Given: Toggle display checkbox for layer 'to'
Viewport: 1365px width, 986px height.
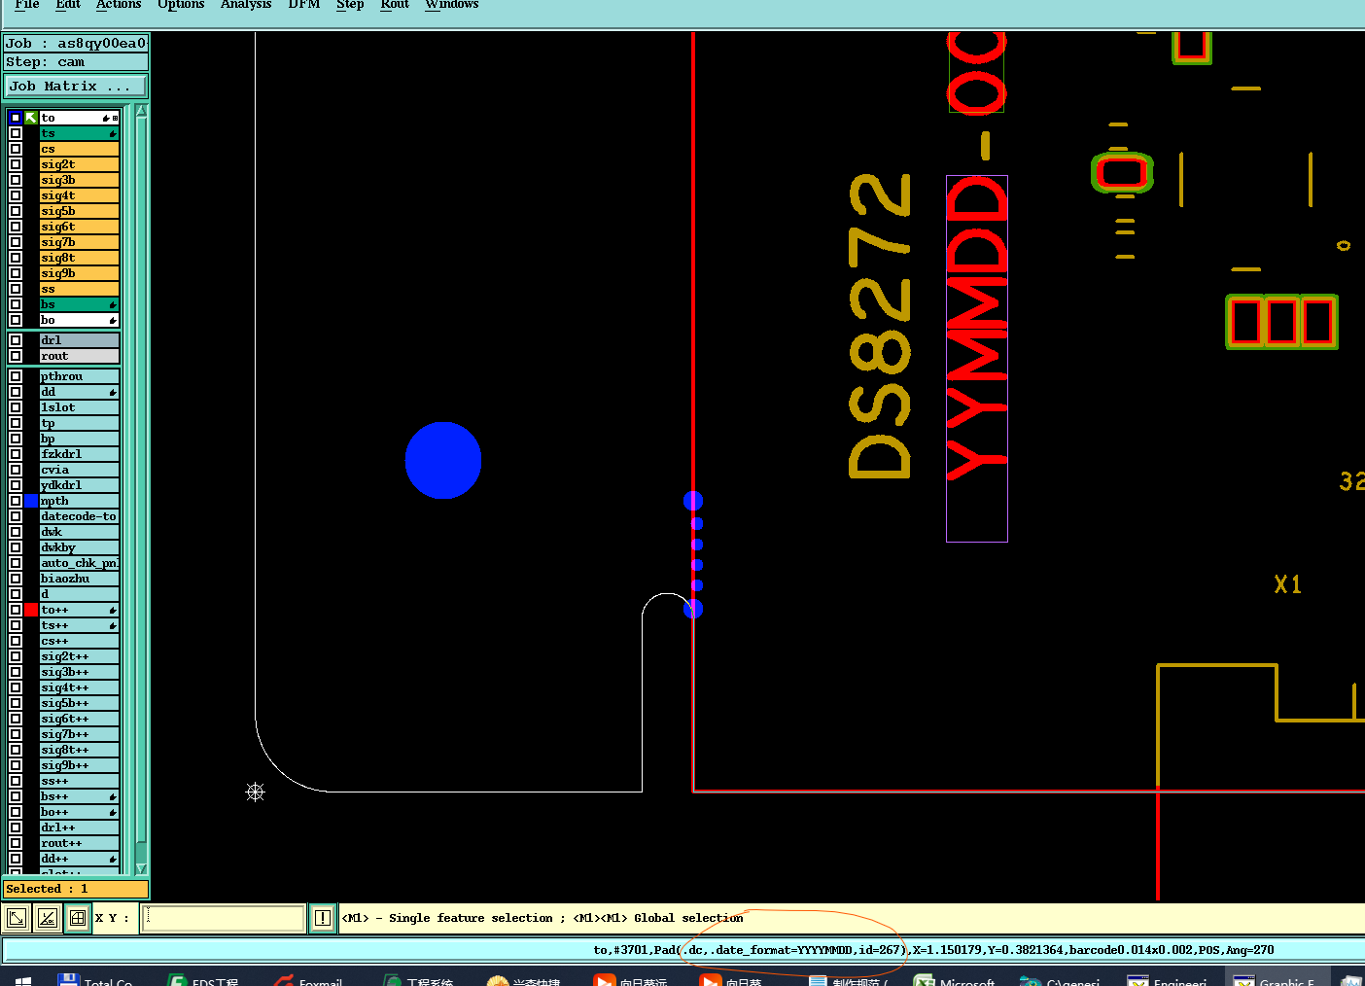Looking at the screenshot, I should [x=16, y=118].
